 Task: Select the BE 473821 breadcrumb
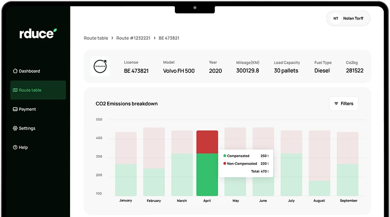tap(169, 38)
